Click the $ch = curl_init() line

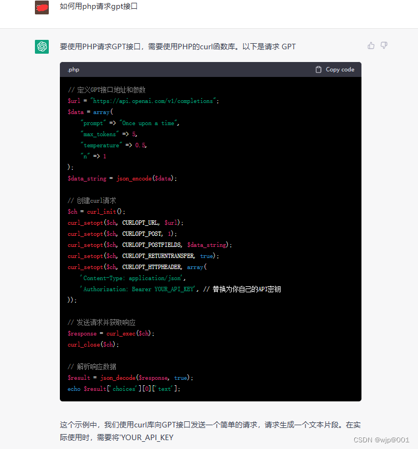coord(96,211)
